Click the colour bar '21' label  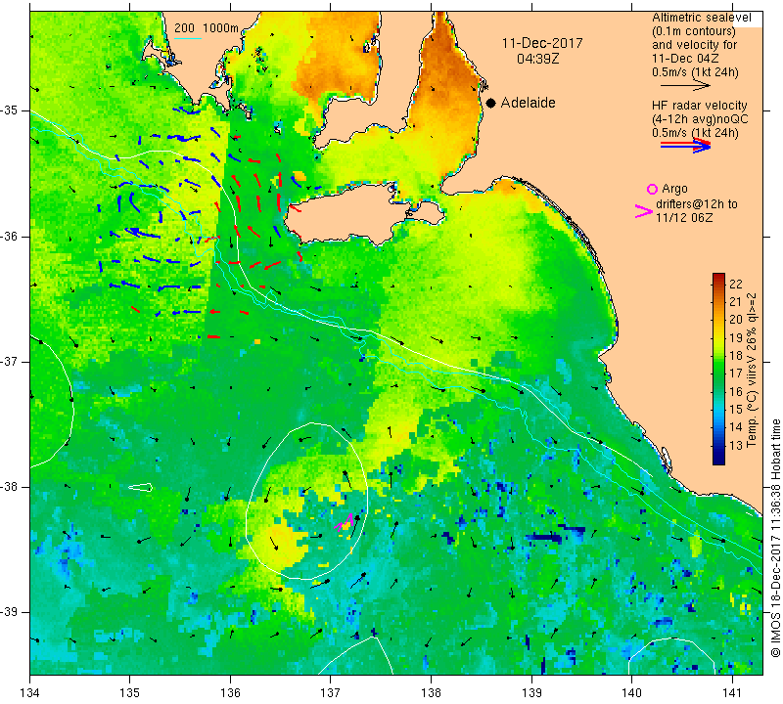tap(736, 302)
